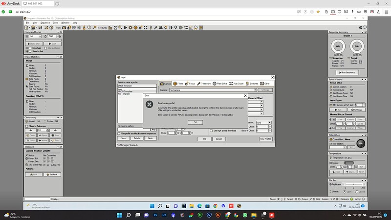Toggle the Crosshairs checkbox
This screenshot has height=220, width=391.
(x=30, y=48)
